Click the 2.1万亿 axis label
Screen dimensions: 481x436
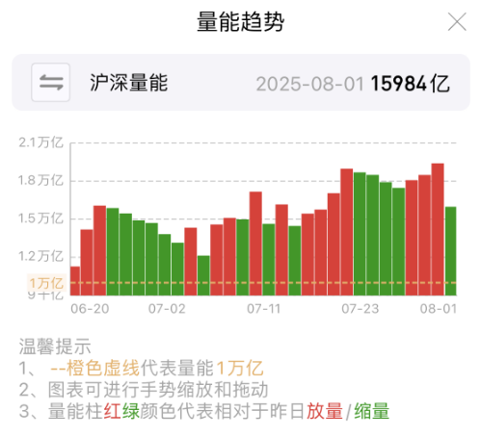40,142
